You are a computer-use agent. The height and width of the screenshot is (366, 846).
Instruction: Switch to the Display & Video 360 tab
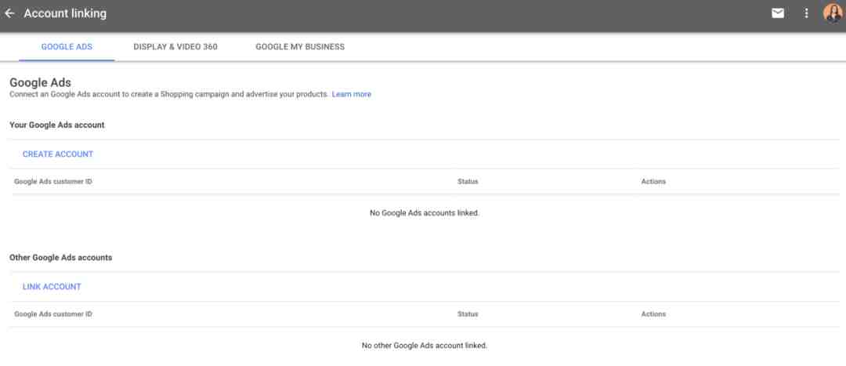(175, 47)
